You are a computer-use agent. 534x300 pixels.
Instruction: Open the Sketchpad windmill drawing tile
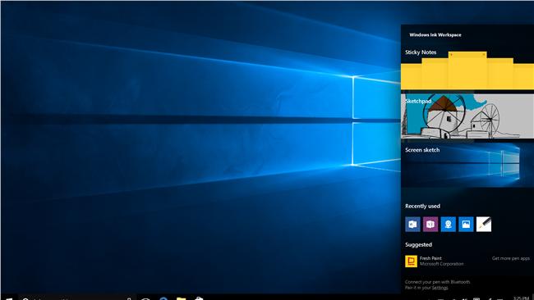pyautogui.click(x=467, y=116)
